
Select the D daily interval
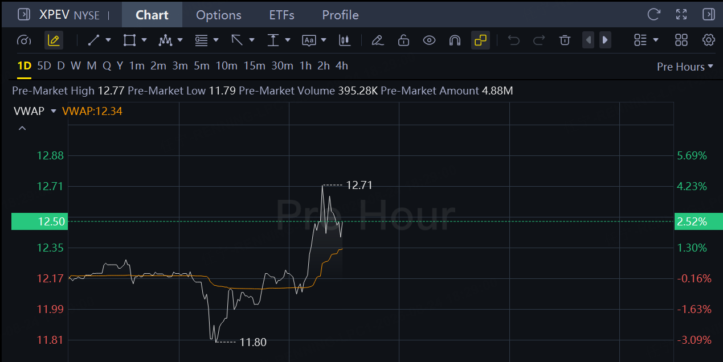[61, 66]
